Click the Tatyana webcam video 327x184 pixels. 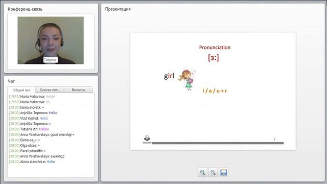51,40
